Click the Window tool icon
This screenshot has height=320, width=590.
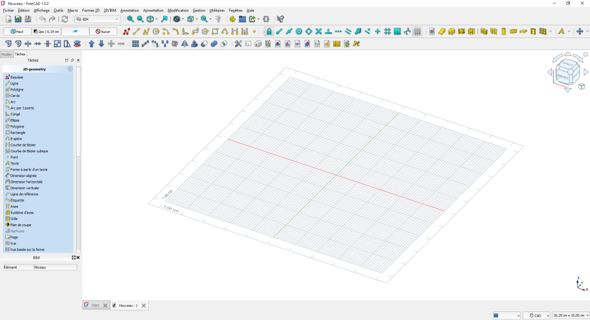point(543,32)
